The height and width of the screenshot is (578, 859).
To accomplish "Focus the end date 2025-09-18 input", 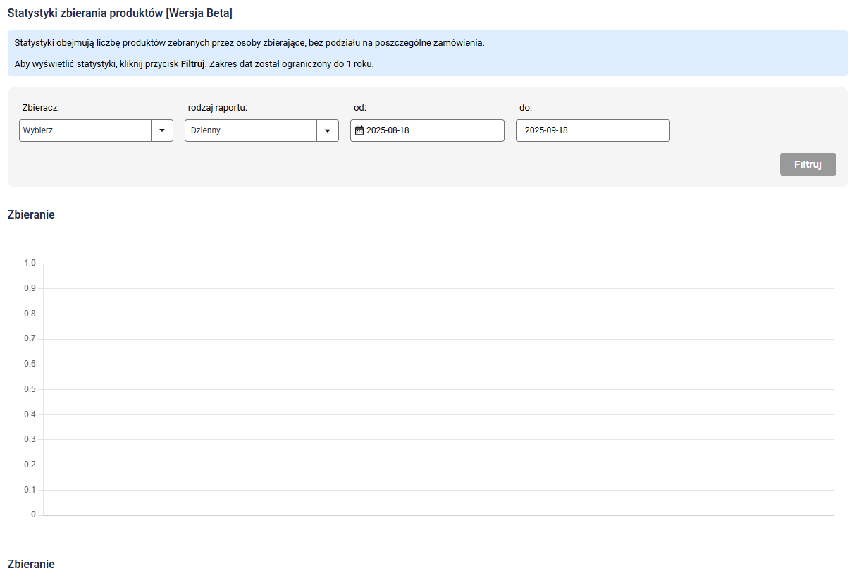I will click(593, 130).
